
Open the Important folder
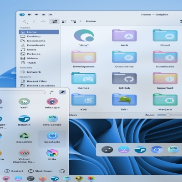(x=165, y=78)
